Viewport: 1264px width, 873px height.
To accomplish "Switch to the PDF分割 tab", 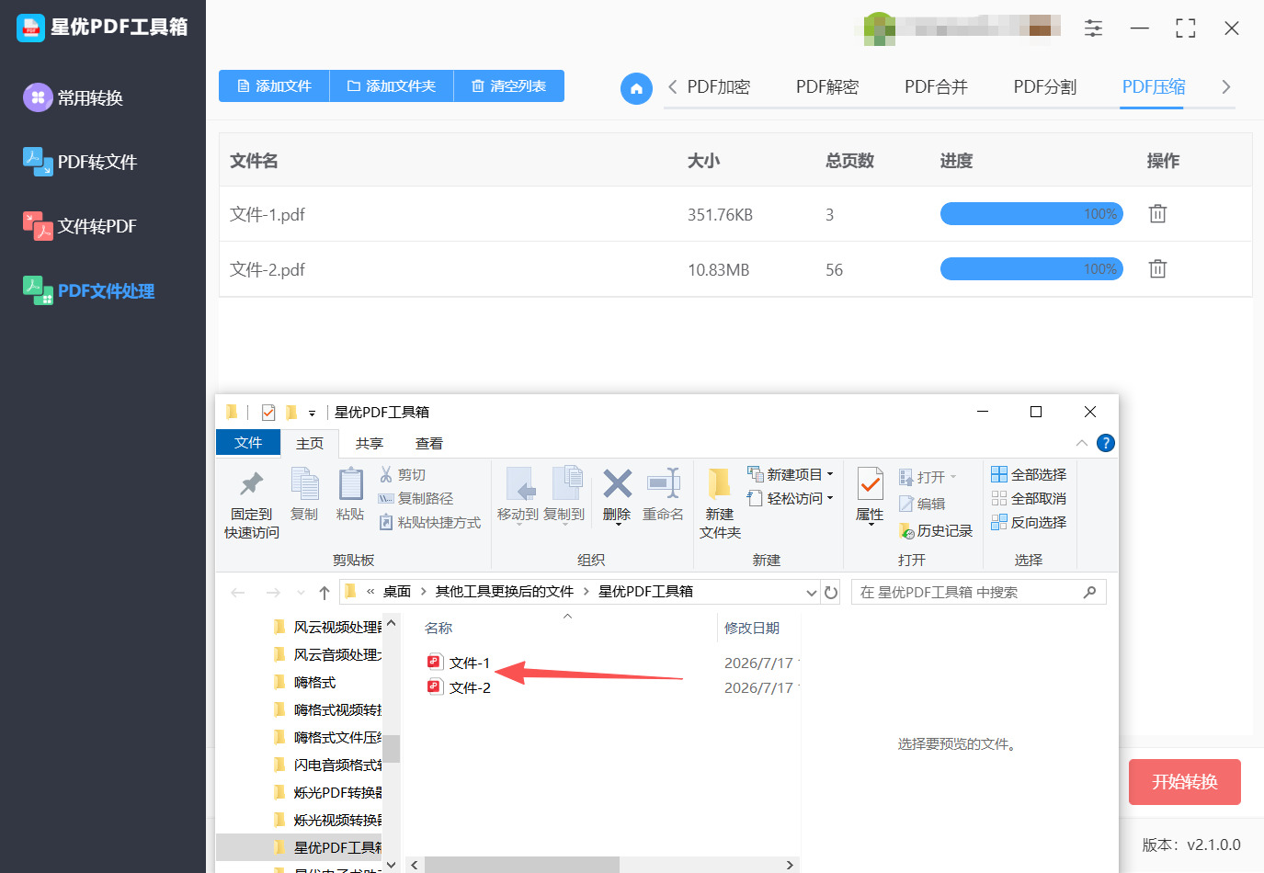I will (1045, 87).
